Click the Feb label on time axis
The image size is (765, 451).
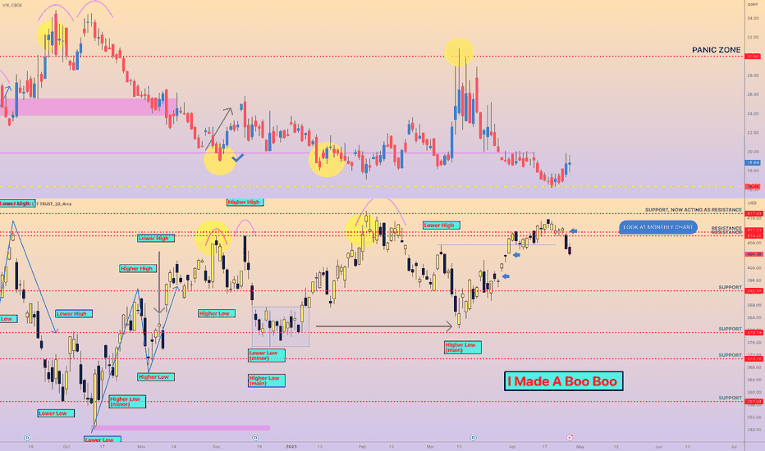pyautogui.click(x=362, y=447)
